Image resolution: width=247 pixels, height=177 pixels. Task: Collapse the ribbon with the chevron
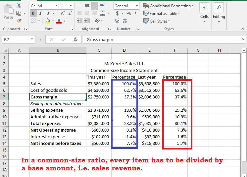coord(243,29)
